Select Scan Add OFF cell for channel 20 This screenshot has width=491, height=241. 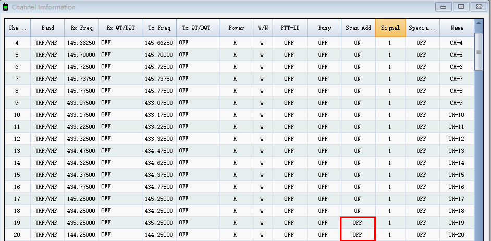tap(358, 235)
